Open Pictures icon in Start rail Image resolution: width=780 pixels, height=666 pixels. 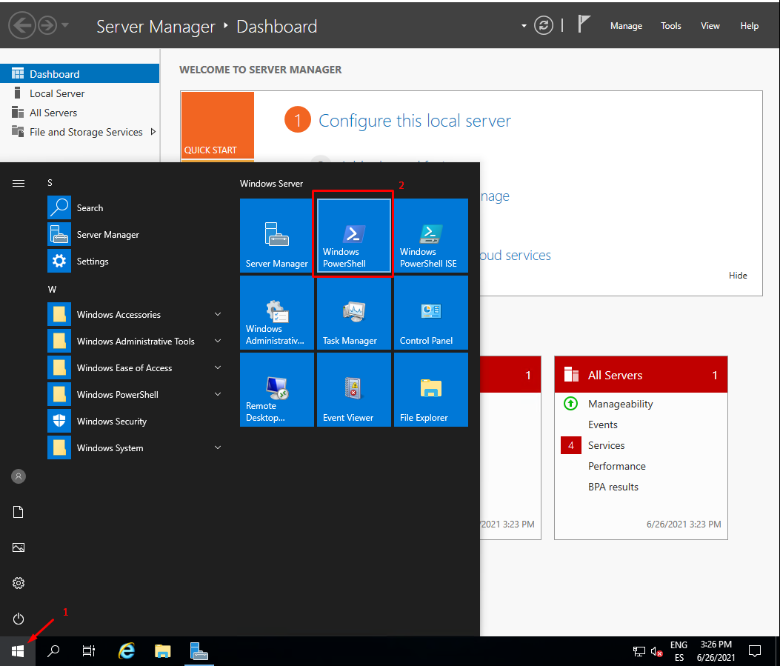pos(19,547)
